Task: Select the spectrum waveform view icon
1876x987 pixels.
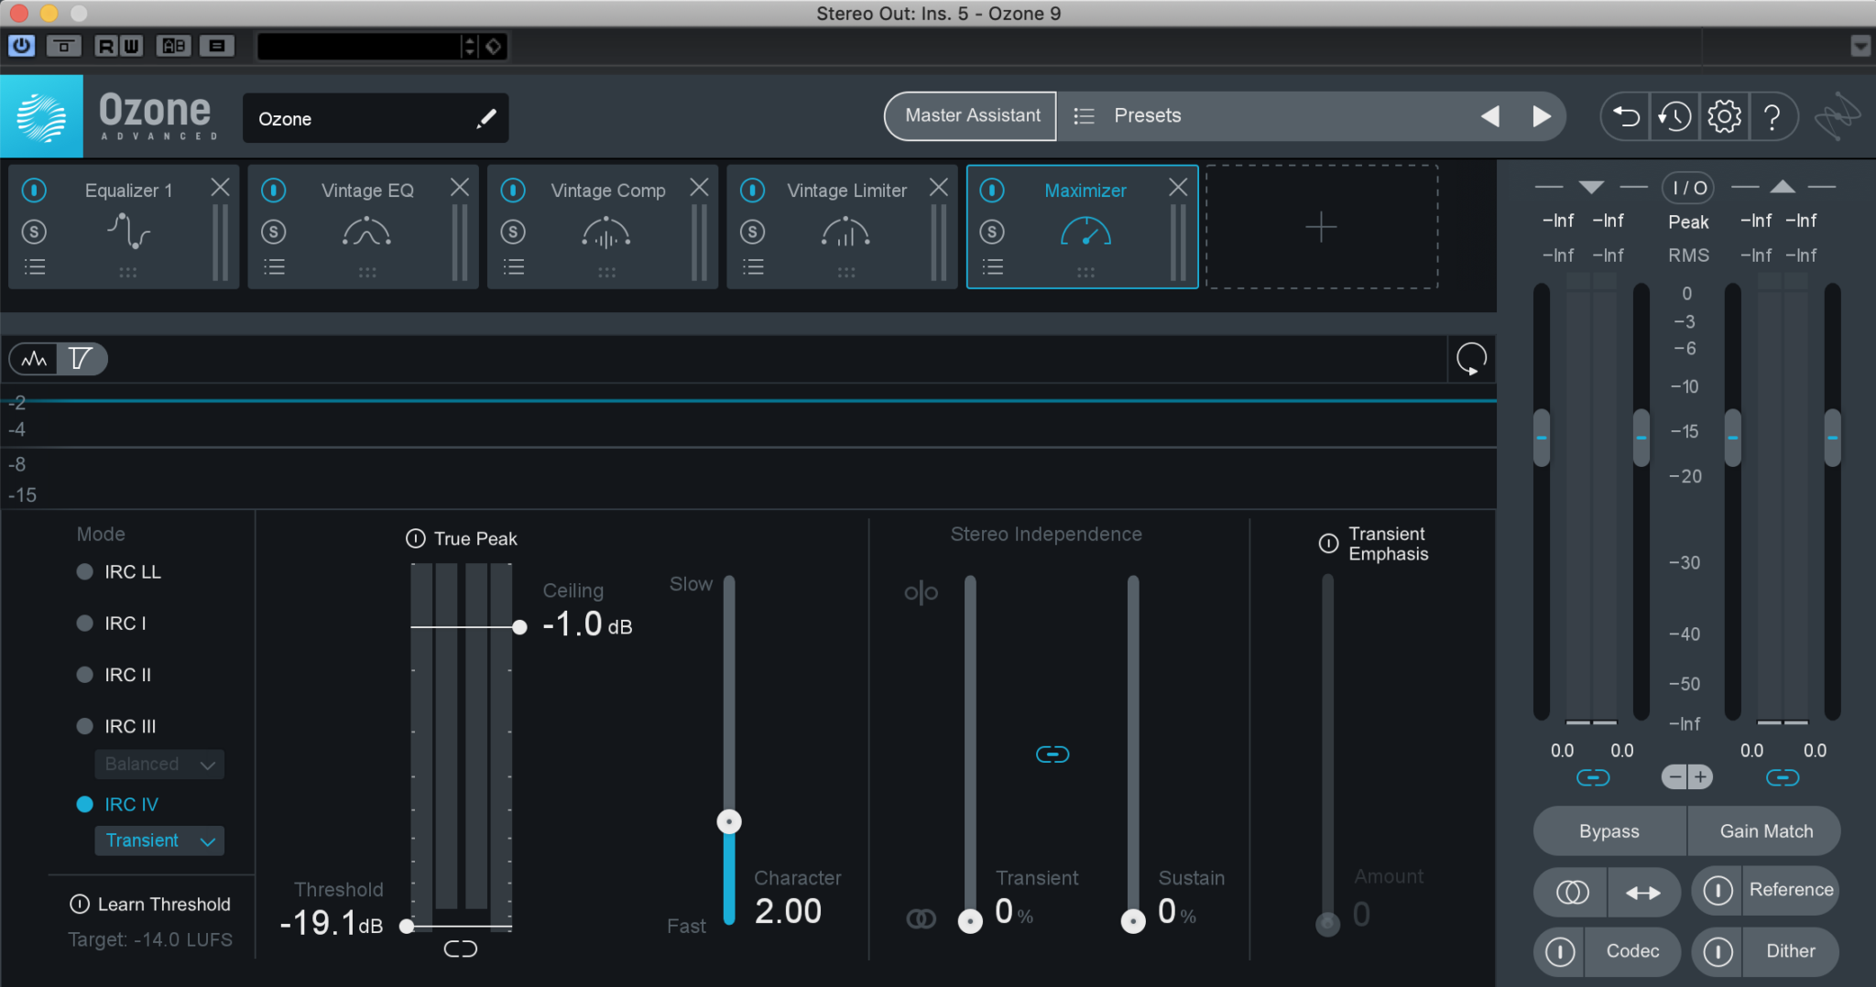Action: point(35,359)
